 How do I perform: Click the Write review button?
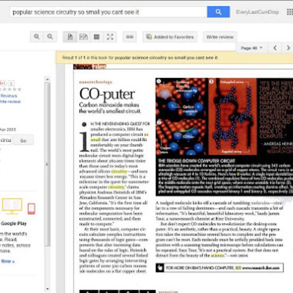click(220, 37)
